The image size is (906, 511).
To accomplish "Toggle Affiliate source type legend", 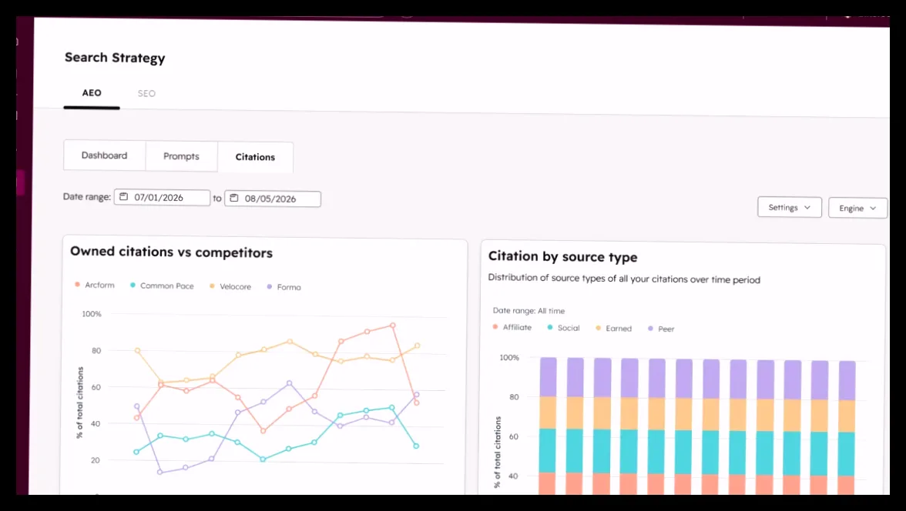I will 512,327.
